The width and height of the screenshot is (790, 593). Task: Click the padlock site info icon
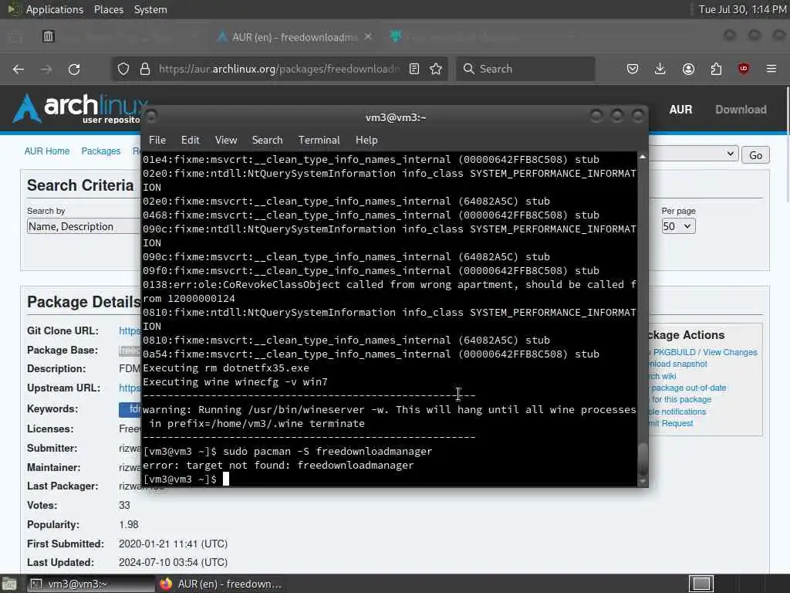[x=145, y=69]
